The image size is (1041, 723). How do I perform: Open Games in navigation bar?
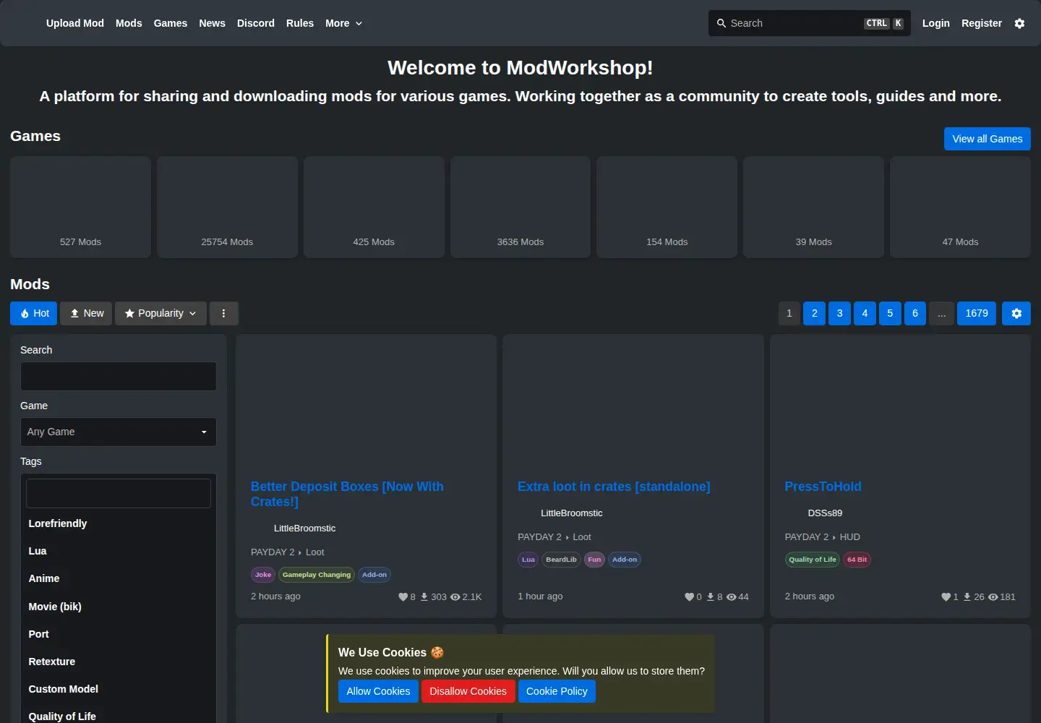click(171, 23)
